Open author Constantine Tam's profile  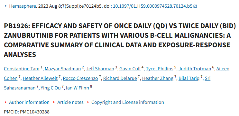click(22, 69)
